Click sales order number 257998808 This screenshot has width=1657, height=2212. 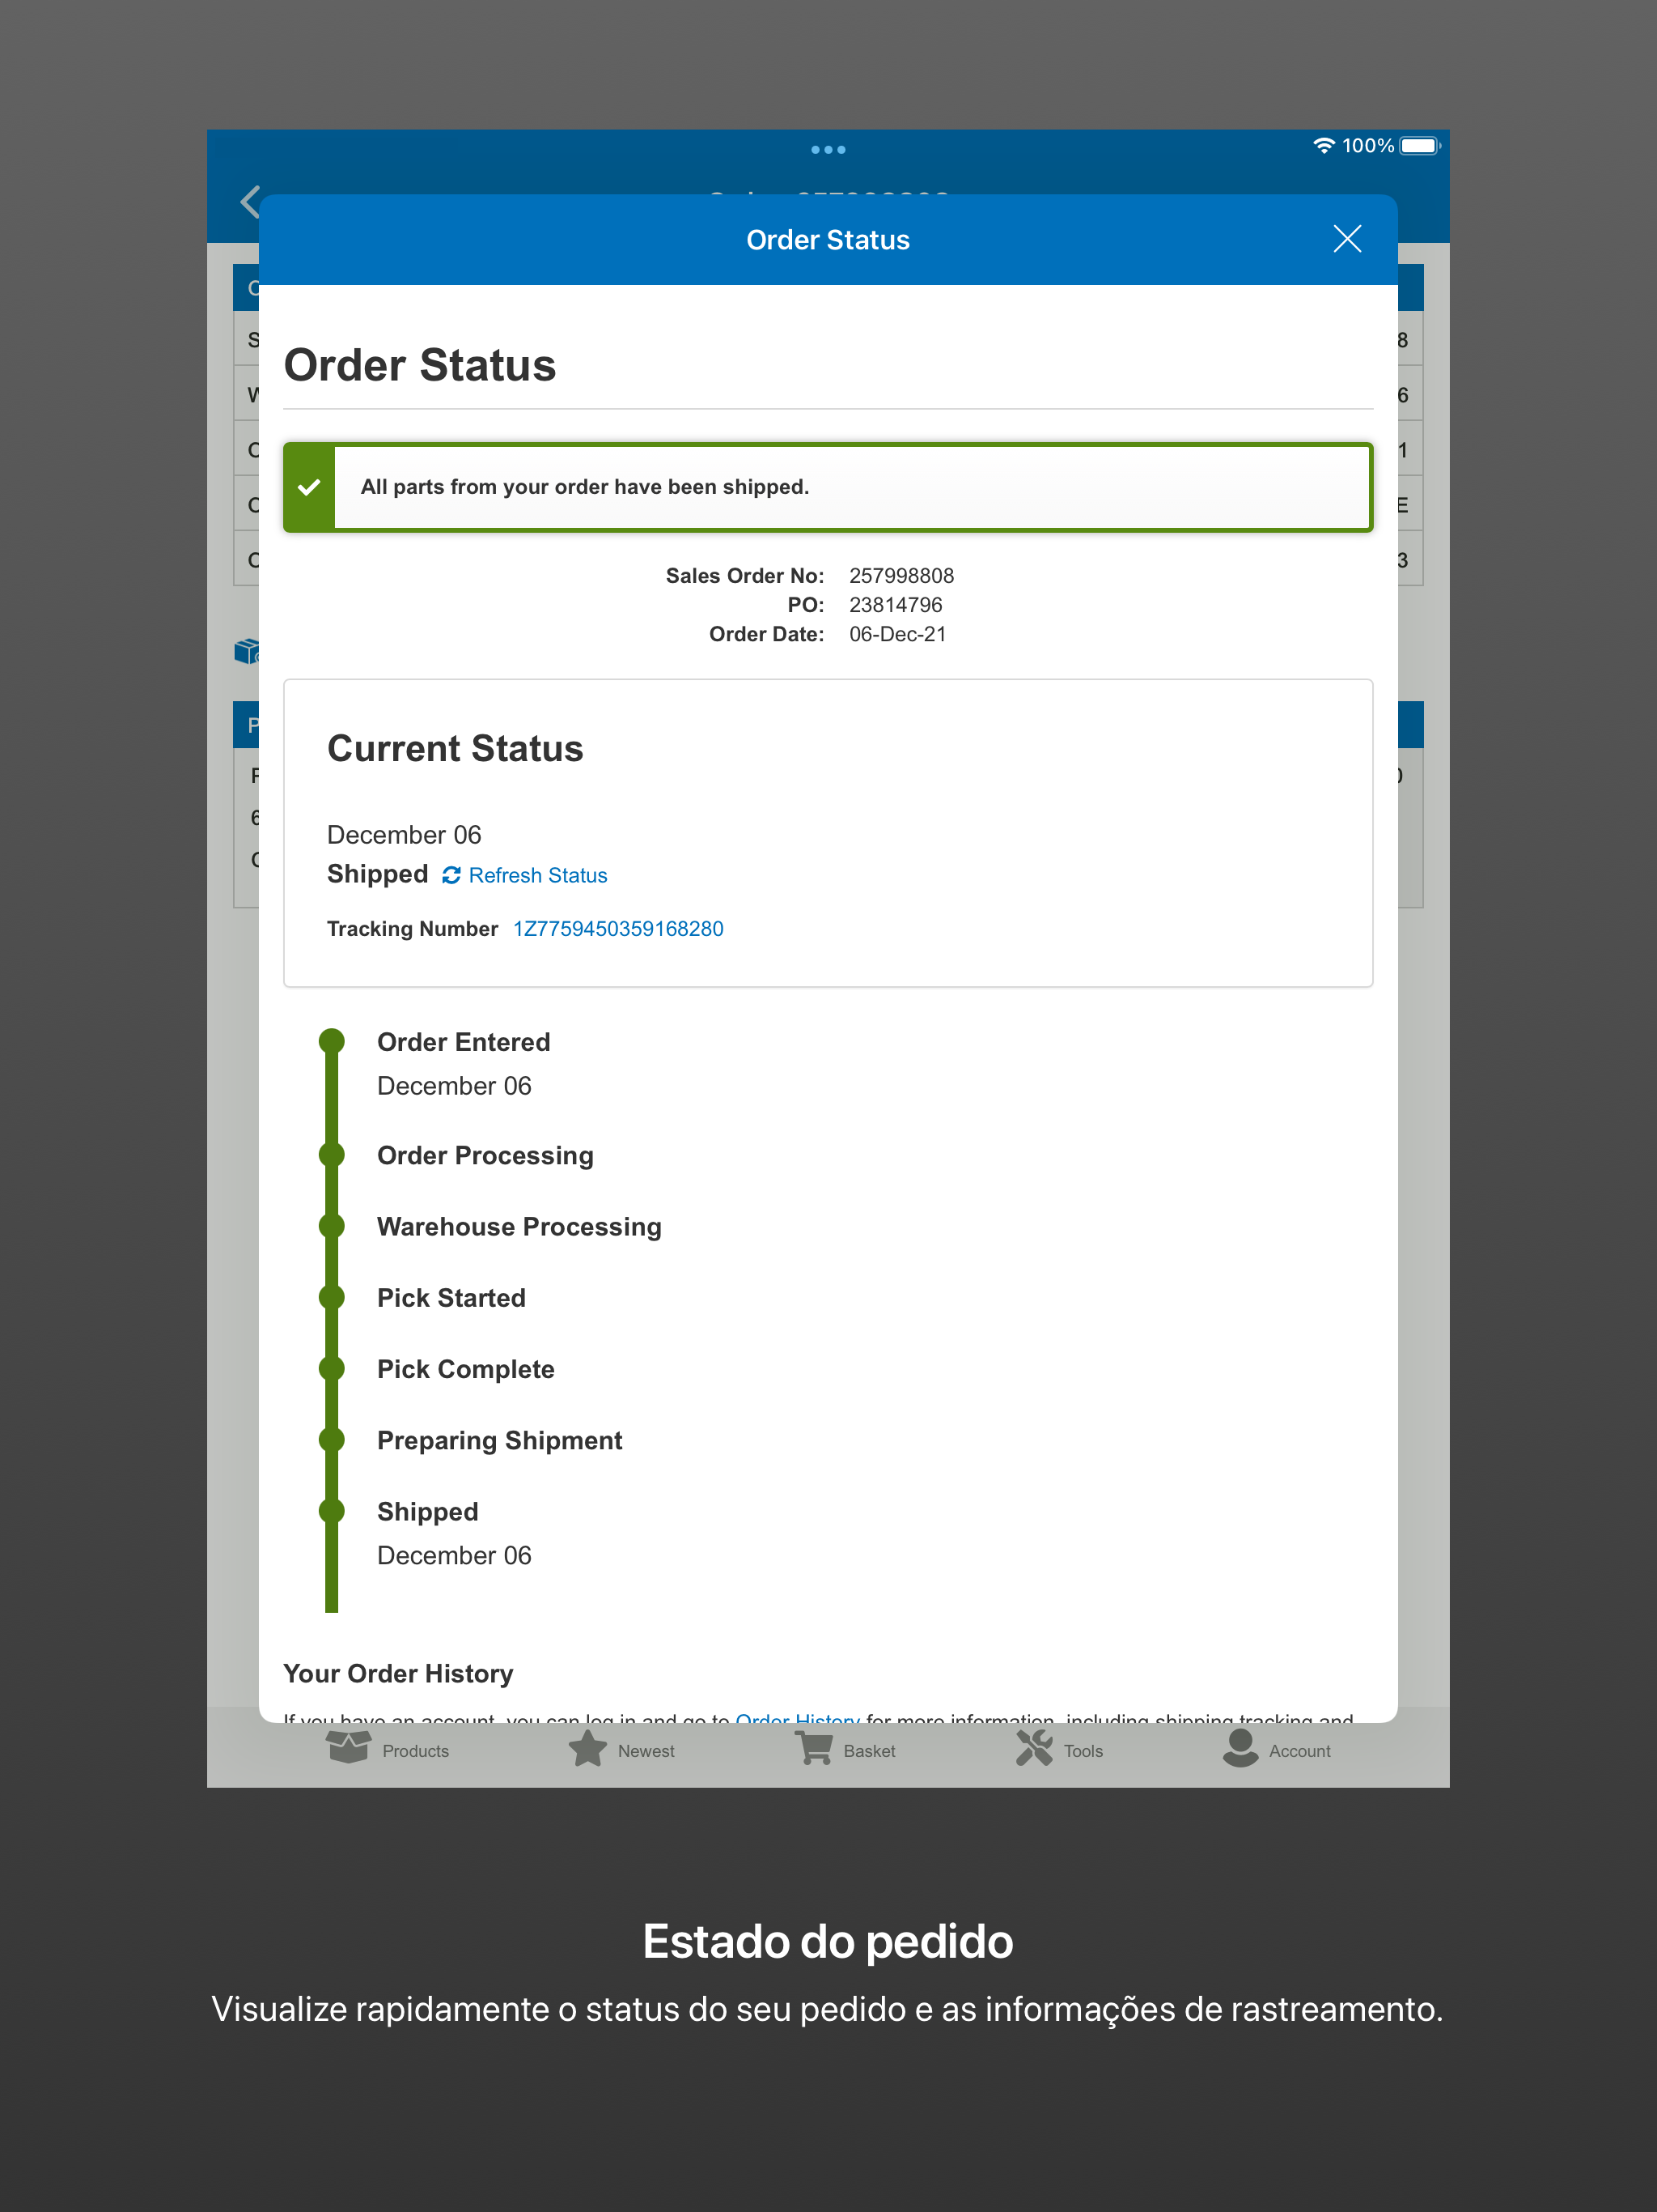(901, 576)
